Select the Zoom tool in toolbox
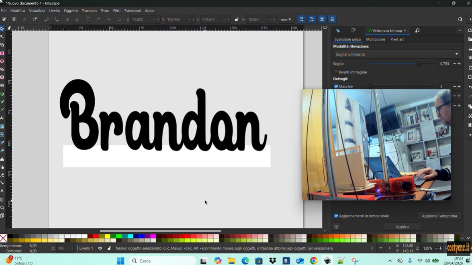 click(2, 208)
